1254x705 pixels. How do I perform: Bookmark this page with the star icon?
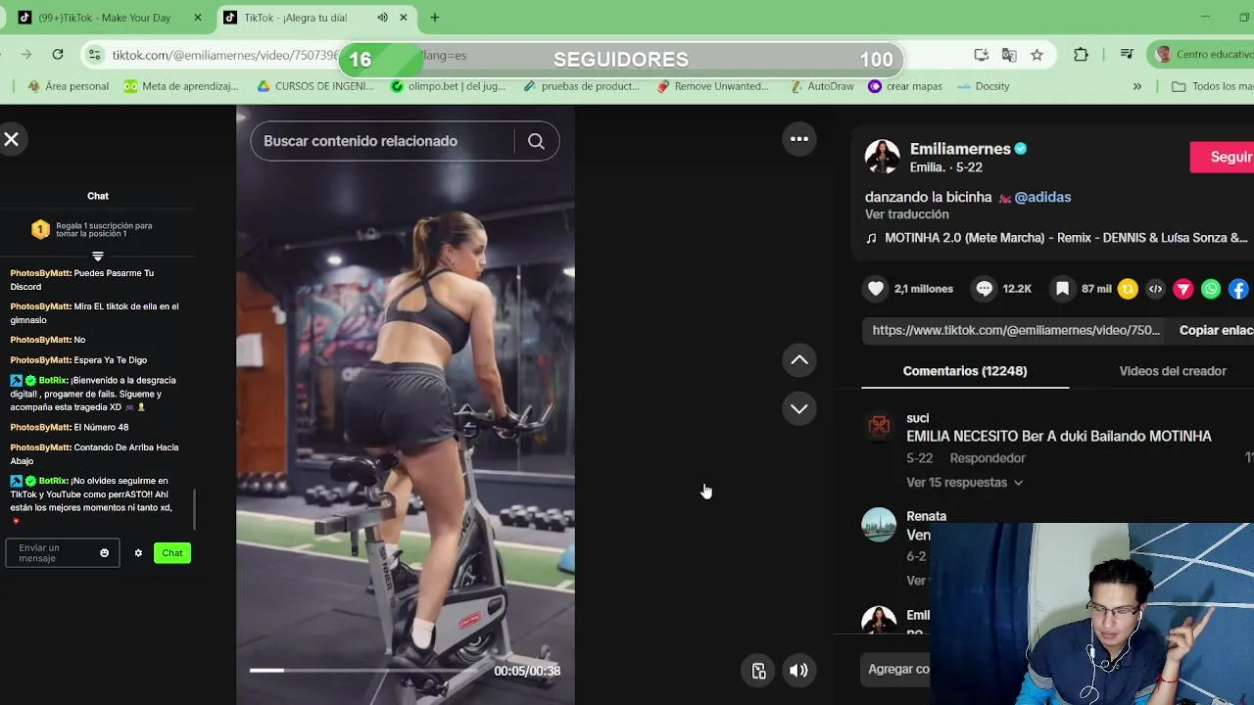[1037, 55]
